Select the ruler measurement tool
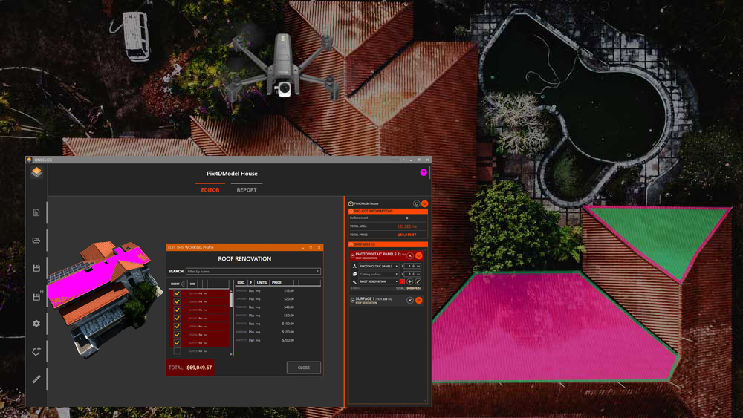This screenshot has width=743, height=418. [x=36, y=379]
